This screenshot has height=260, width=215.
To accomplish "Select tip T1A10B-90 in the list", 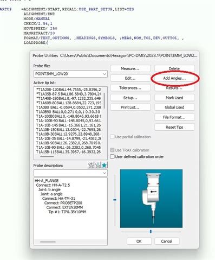I will (69, 143).
